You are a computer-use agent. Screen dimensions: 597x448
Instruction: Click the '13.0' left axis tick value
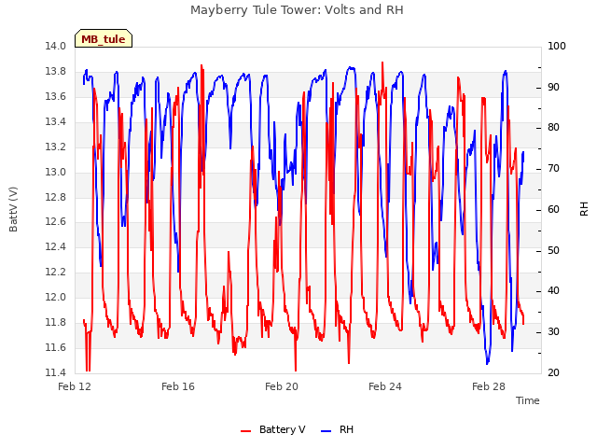[55, 172]
